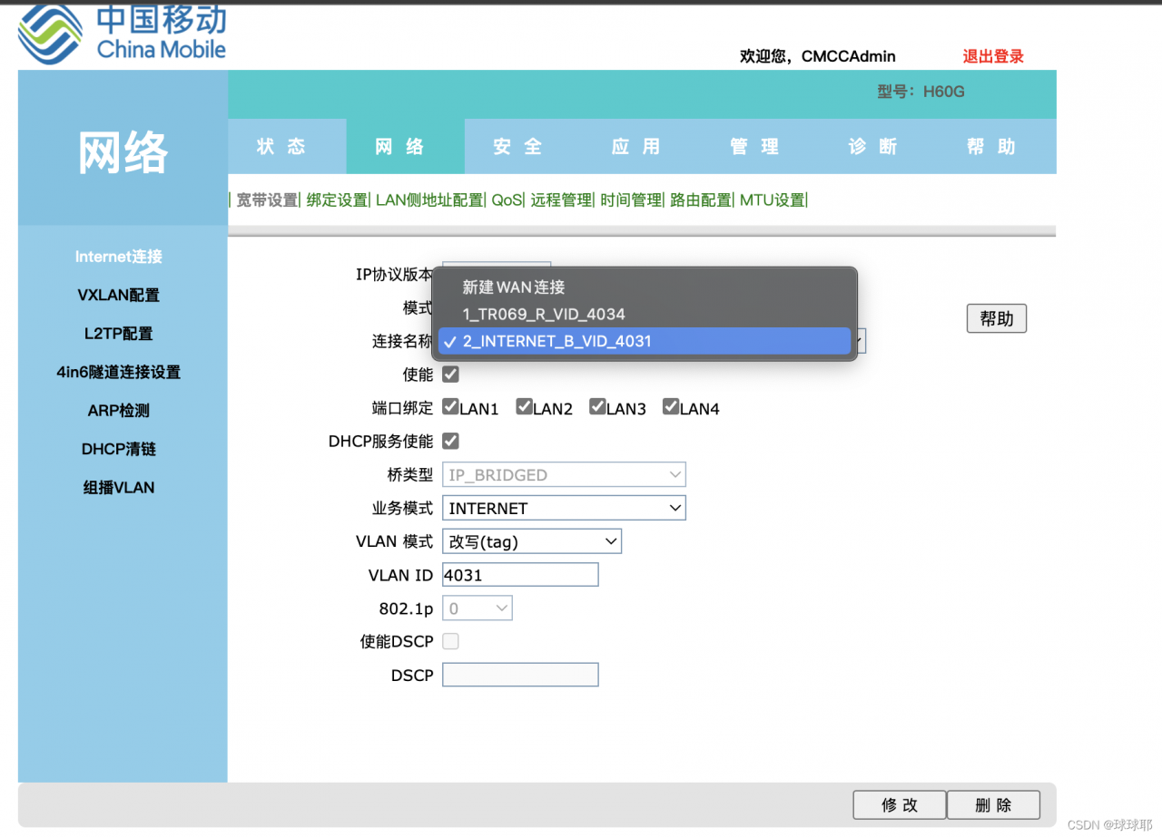Image resolution: width=1162 pixels, height=837 pixels.
Task: Click the large 网络 sidebar heading
Action: [x=123, y=152]
